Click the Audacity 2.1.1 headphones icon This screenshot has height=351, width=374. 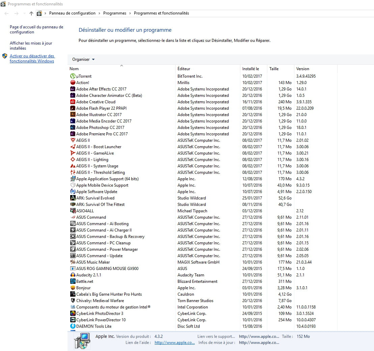(73, 275)
